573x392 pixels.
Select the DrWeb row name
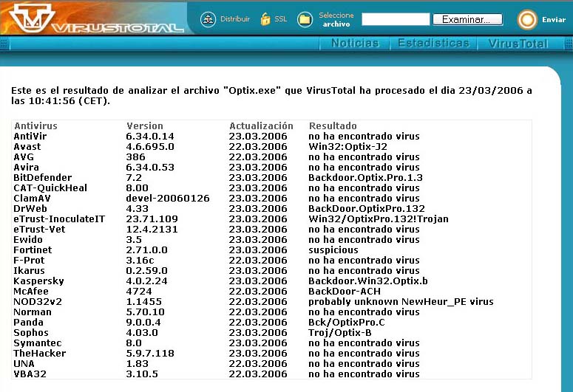click(x=30, y=209)
